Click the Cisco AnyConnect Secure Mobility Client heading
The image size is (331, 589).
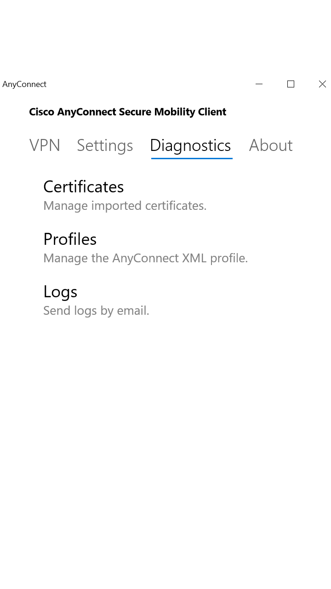(x=127, y=112)
